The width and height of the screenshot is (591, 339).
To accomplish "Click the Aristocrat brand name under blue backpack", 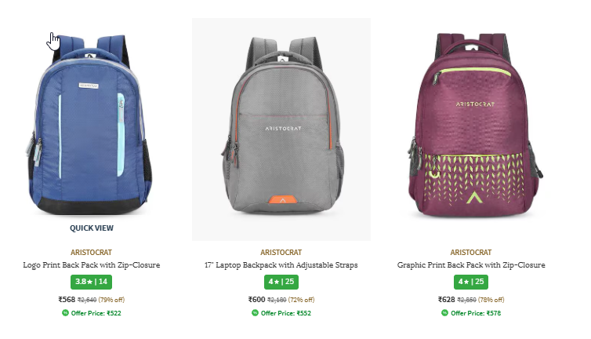I will point(91,252).
